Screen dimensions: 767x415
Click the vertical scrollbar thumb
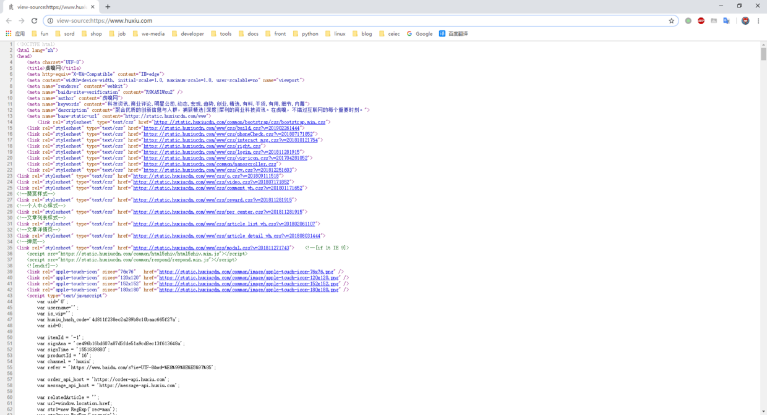click(763, 54)
